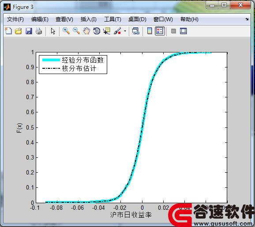Activate the Zoom In magnifier tool
This screenshot has width=255, height=227.
click(66, 31)
